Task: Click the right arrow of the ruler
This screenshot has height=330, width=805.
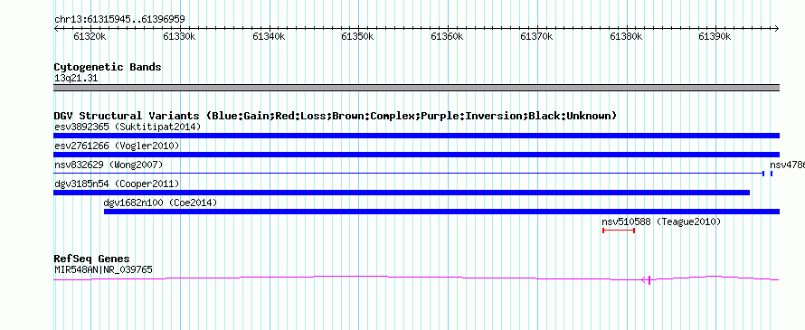Action: point(776,29)
